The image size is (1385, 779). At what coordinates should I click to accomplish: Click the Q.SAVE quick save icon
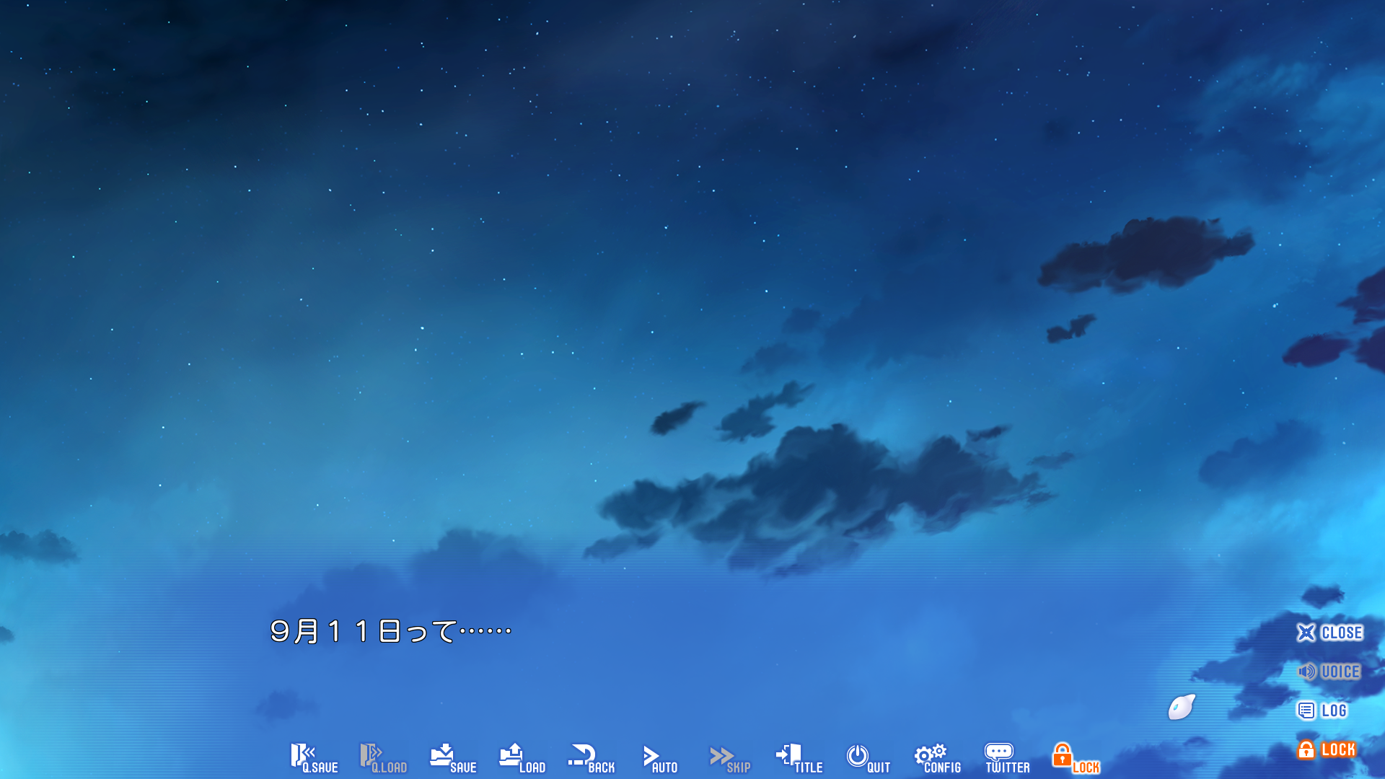click(313, 758)
